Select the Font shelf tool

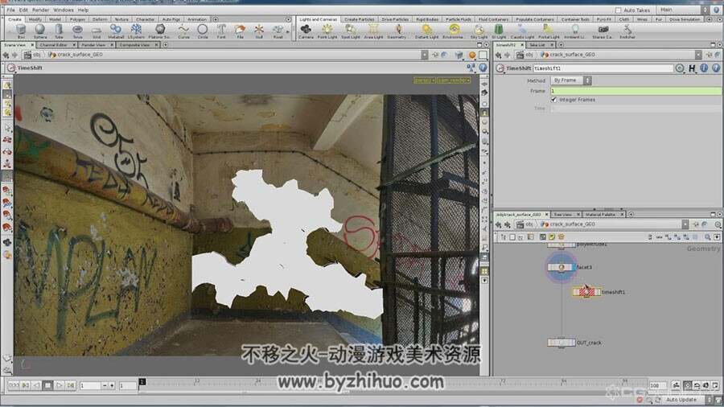(221, 31)
